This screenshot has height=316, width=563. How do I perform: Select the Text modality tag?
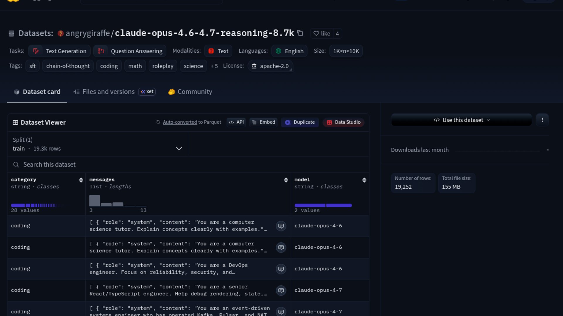[218, 51]
